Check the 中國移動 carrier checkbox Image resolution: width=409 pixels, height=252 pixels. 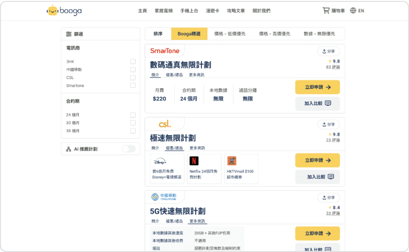[133, 70]
